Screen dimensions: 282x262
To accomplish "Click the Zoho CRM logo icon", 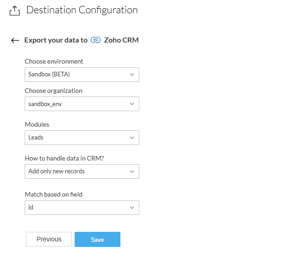I will pyautogui.click(x=96, y=40).
